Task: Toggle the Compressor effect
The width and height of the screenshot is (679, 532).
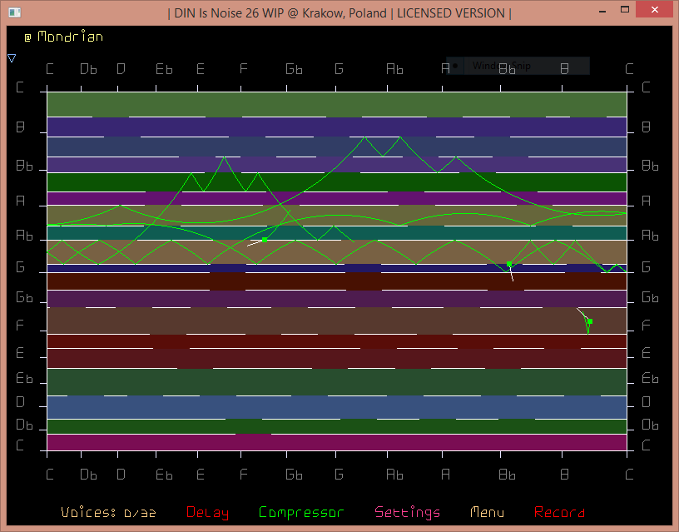Action: pos(300,513)
